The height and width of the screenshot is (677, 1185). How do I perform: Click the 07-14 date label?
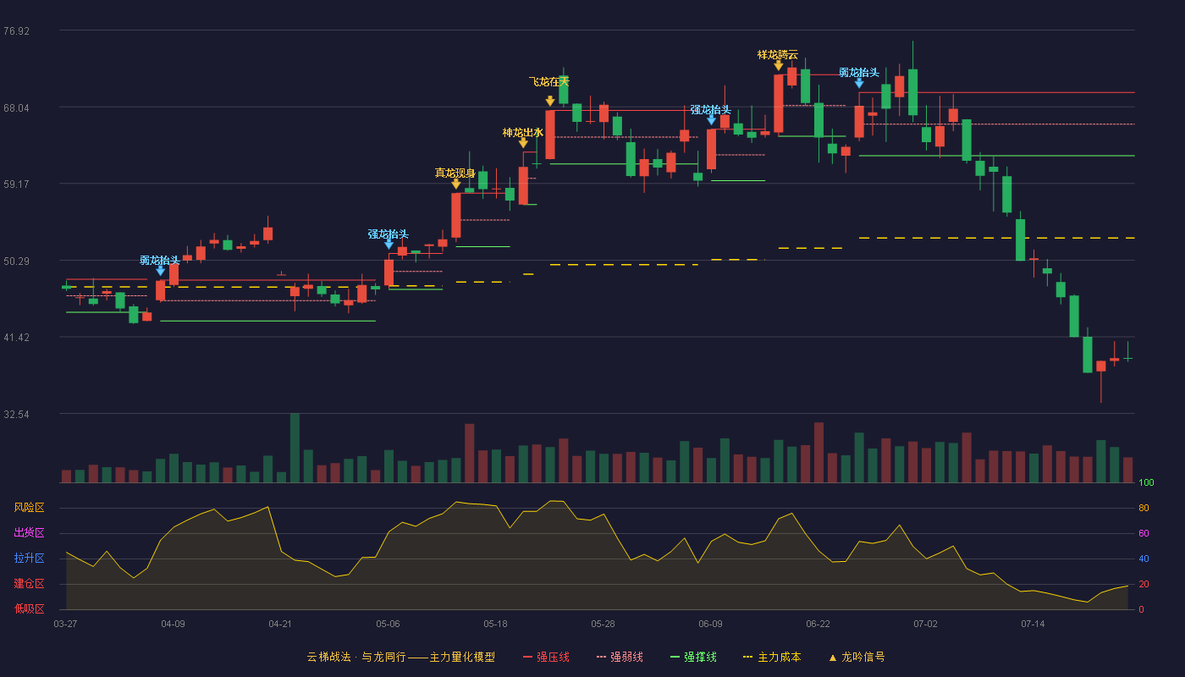click(x=1033, y=624)
